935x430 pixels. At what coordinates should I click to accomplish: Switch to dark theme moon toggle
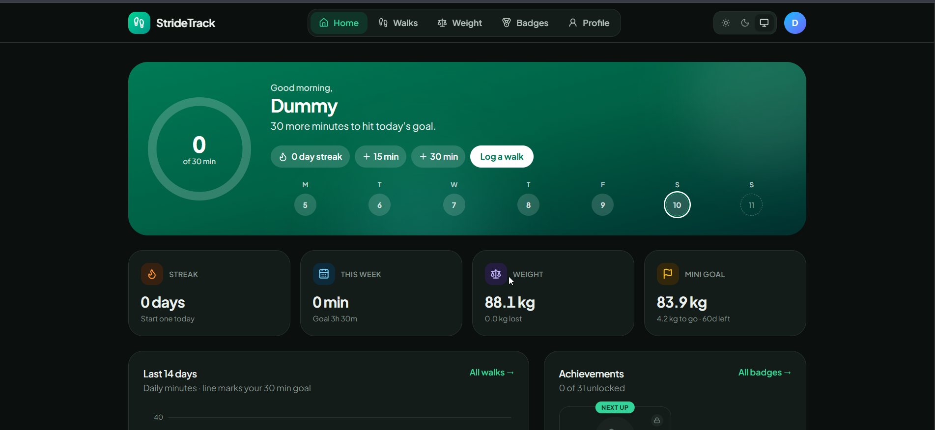745,23
